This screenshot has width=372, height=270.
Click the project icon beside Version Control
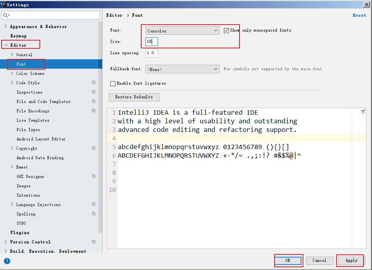coord(94,242)
